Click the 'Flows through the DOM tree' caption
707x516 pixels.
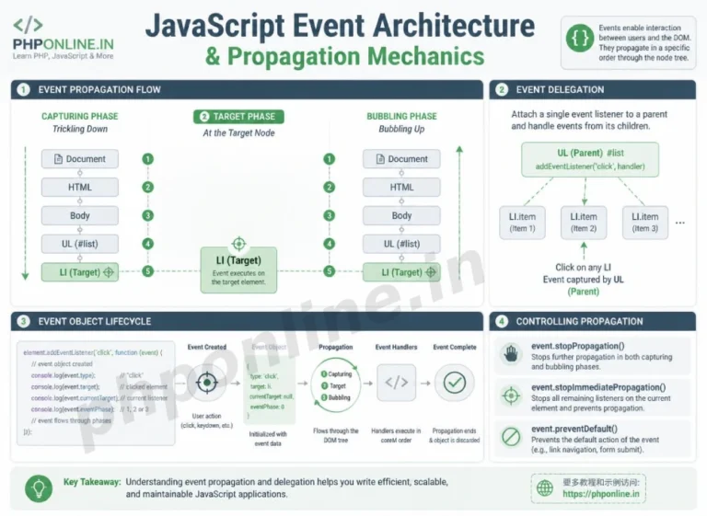tap(336, 435)
